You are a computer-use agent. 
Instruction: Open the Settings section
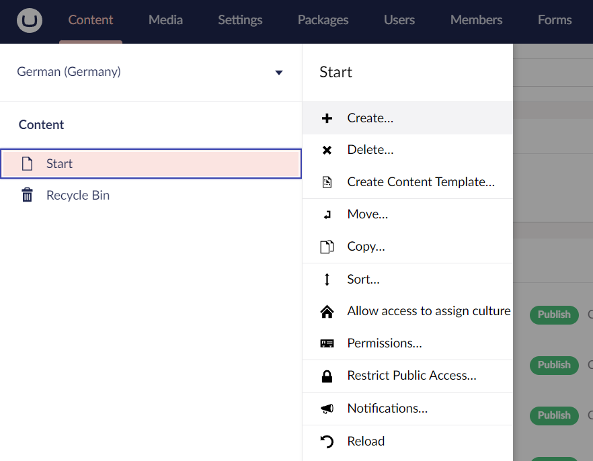click(x=240, y=20)
